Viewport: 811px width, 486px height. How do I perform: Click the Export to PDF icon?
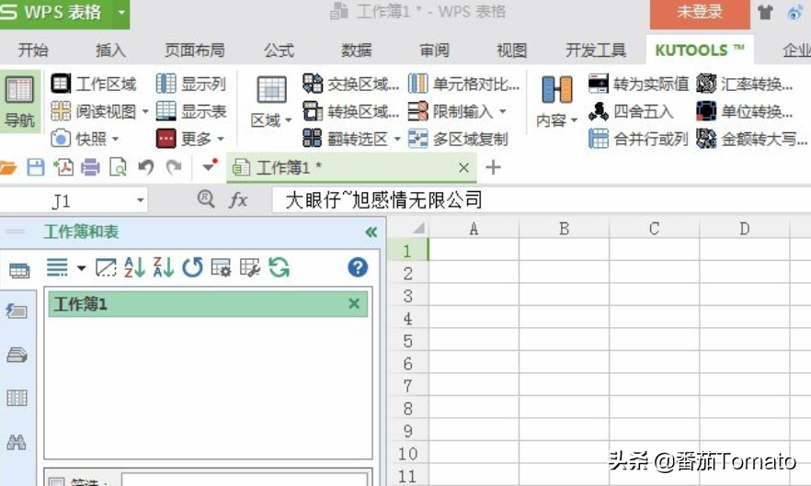[x=63, y=167]
